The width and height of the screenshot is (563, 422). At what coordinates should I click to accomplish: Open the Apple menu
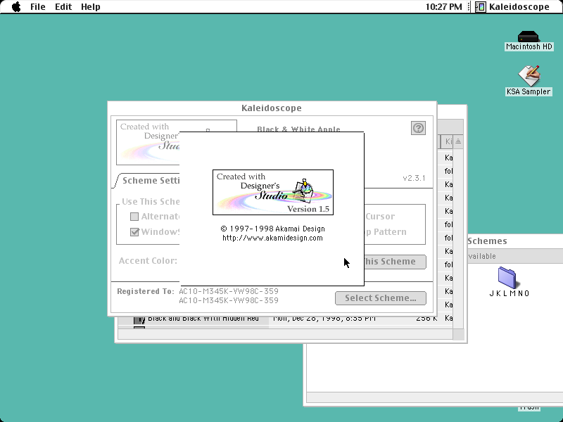(16, 6)
